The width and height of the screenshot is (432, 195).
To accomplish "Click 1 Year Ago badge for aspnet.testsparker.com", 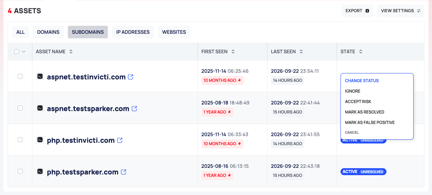I will [x=217, y=112].
